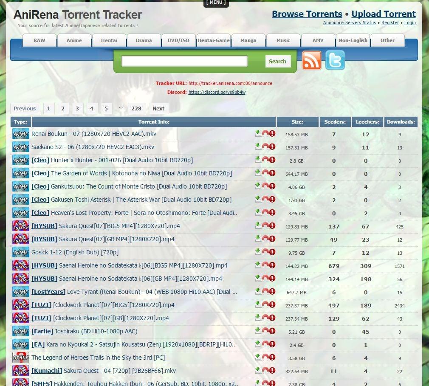Image resolution: width=429 pixels, height=386 pixels.
Task: Open the Other category tab
Action: [x=387, y=40]
